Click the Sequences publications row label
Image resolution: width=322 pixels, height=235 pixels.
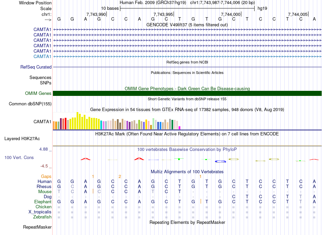coord(40,78)
